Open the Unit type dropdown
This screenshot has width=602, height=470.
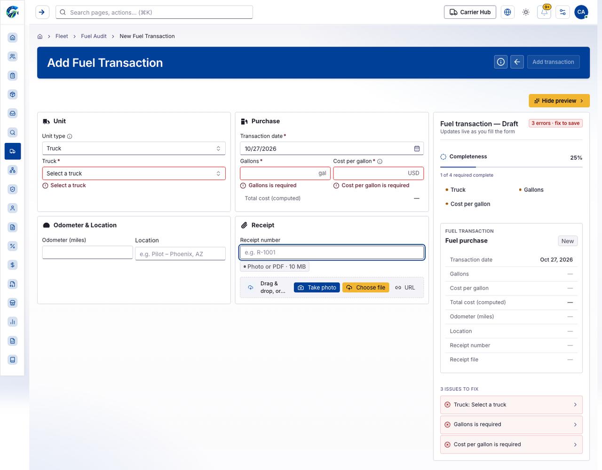[134, 149]
